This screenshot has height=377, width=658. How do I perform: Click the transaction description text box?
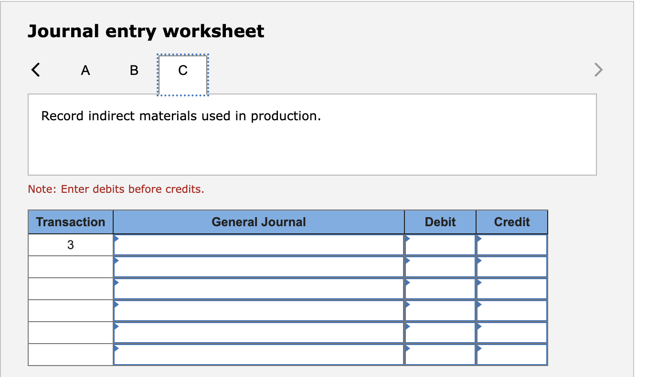[312, 135]
